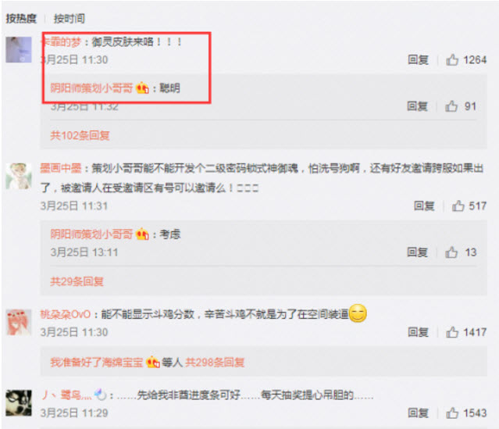Viewport: 499px width, 429px height.
Task: Click 回复 on the 考虑 reply
Action: tap(417, 252)
